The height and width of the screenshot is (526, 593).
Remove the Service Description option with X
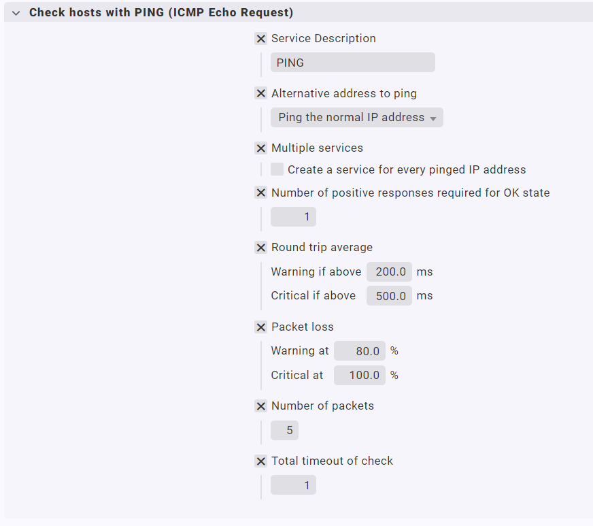(x=260, y=39)
